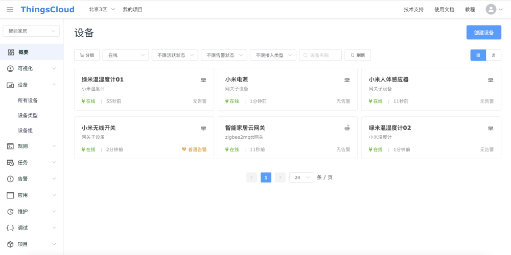Image resolution: width=511 pixels, height=255 pixels.
Task: Open 设备类型 submenu item
Action: point(28,116)
